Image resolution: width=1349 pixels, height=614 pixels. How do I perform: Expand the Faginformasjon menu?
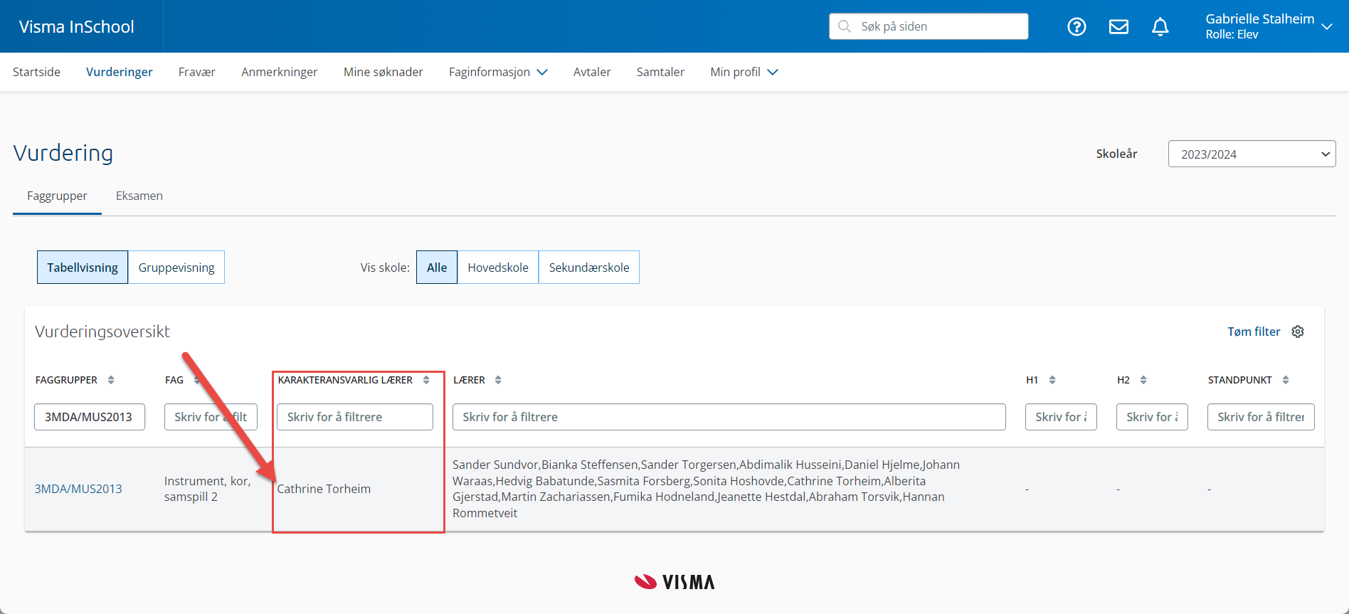pyautogui.click(x=497, y=72)
